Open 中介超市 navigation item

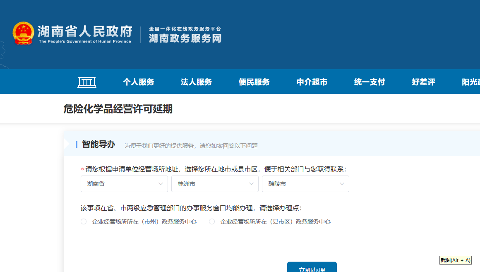click(x=312, y=82)
